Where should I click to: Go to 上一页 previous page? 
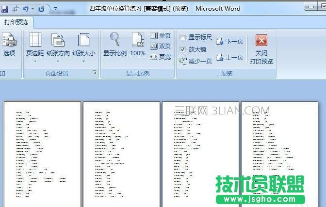(x=229, y=57)
